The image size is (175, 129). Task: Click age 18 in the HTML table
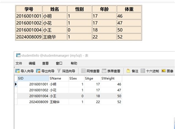[104, 30]
